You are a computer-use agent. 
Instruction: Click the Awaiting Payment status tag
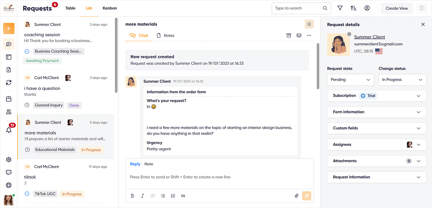pyautogui.click(x=42, y=61)
